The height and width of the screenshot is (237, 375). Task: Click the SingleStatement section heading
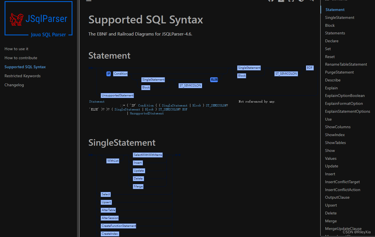(122, 143)
